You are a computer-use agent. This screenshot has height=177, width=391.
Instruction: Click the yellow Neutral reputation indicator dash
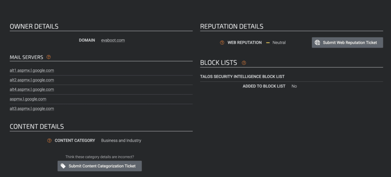[x=268, y=43]
